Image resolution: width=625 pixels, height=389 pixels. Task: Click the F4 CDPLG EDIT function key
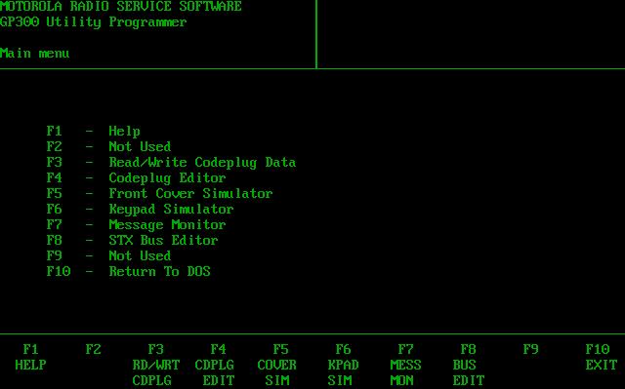pyautogui.click(x=215, y=365)
